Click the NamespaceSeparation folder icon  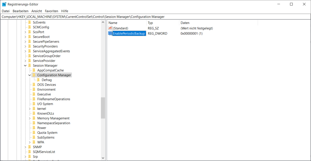(x=34, y=123)
